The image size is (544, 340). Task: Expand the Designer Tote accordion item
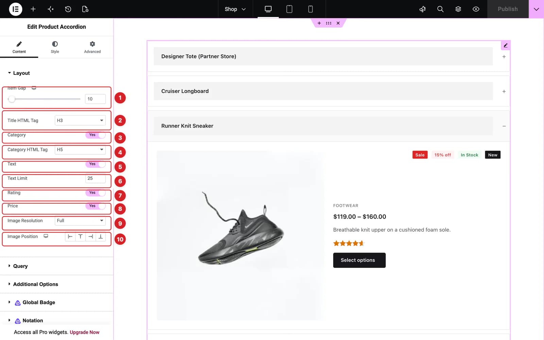[x=328, y=56]
